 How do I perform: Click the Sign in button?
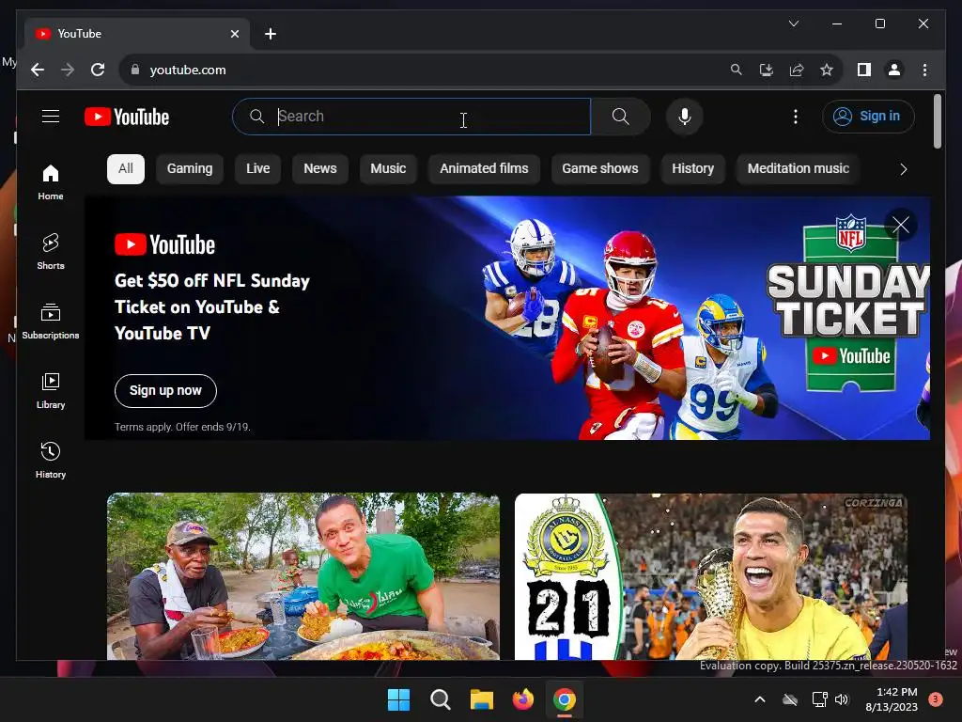[x=868, y=116]
